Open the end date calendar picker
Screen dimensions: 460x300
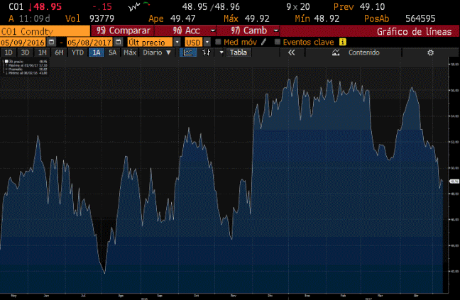click(118, 42)
